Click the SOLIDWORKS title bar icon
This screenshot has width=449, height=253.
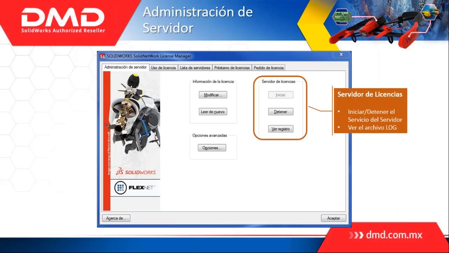tap(102, 56)
